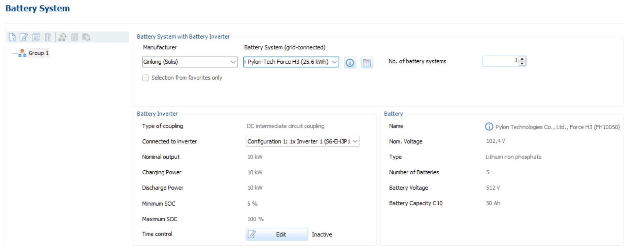Expand the Battery System grid-connected dropdown
Screen dimensions: 625x247
291,62
